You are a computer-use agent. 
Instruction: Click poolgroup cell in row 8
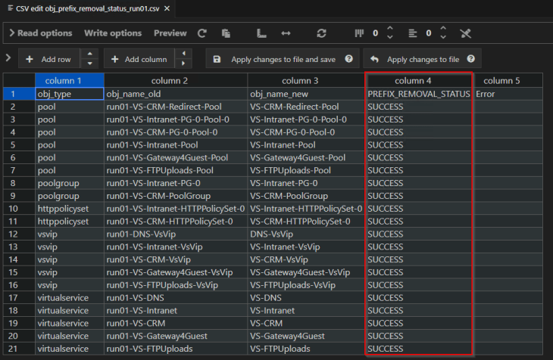[x=70, y=183]
